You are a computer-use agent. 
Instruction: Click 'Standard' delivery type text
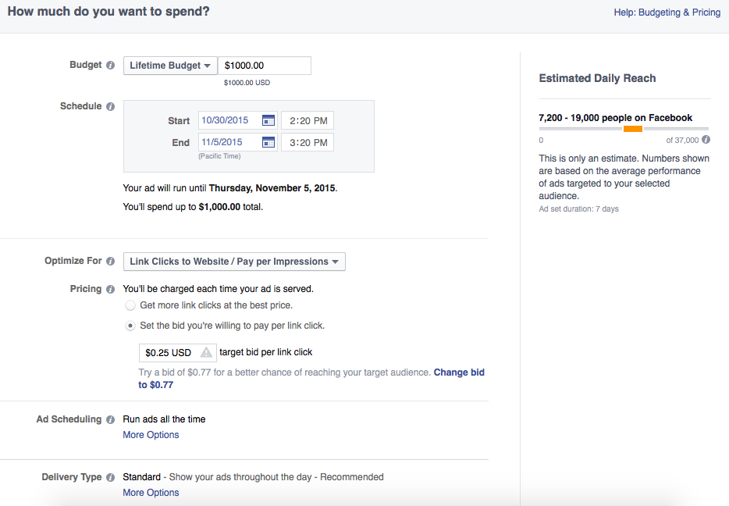click(141, 476)
